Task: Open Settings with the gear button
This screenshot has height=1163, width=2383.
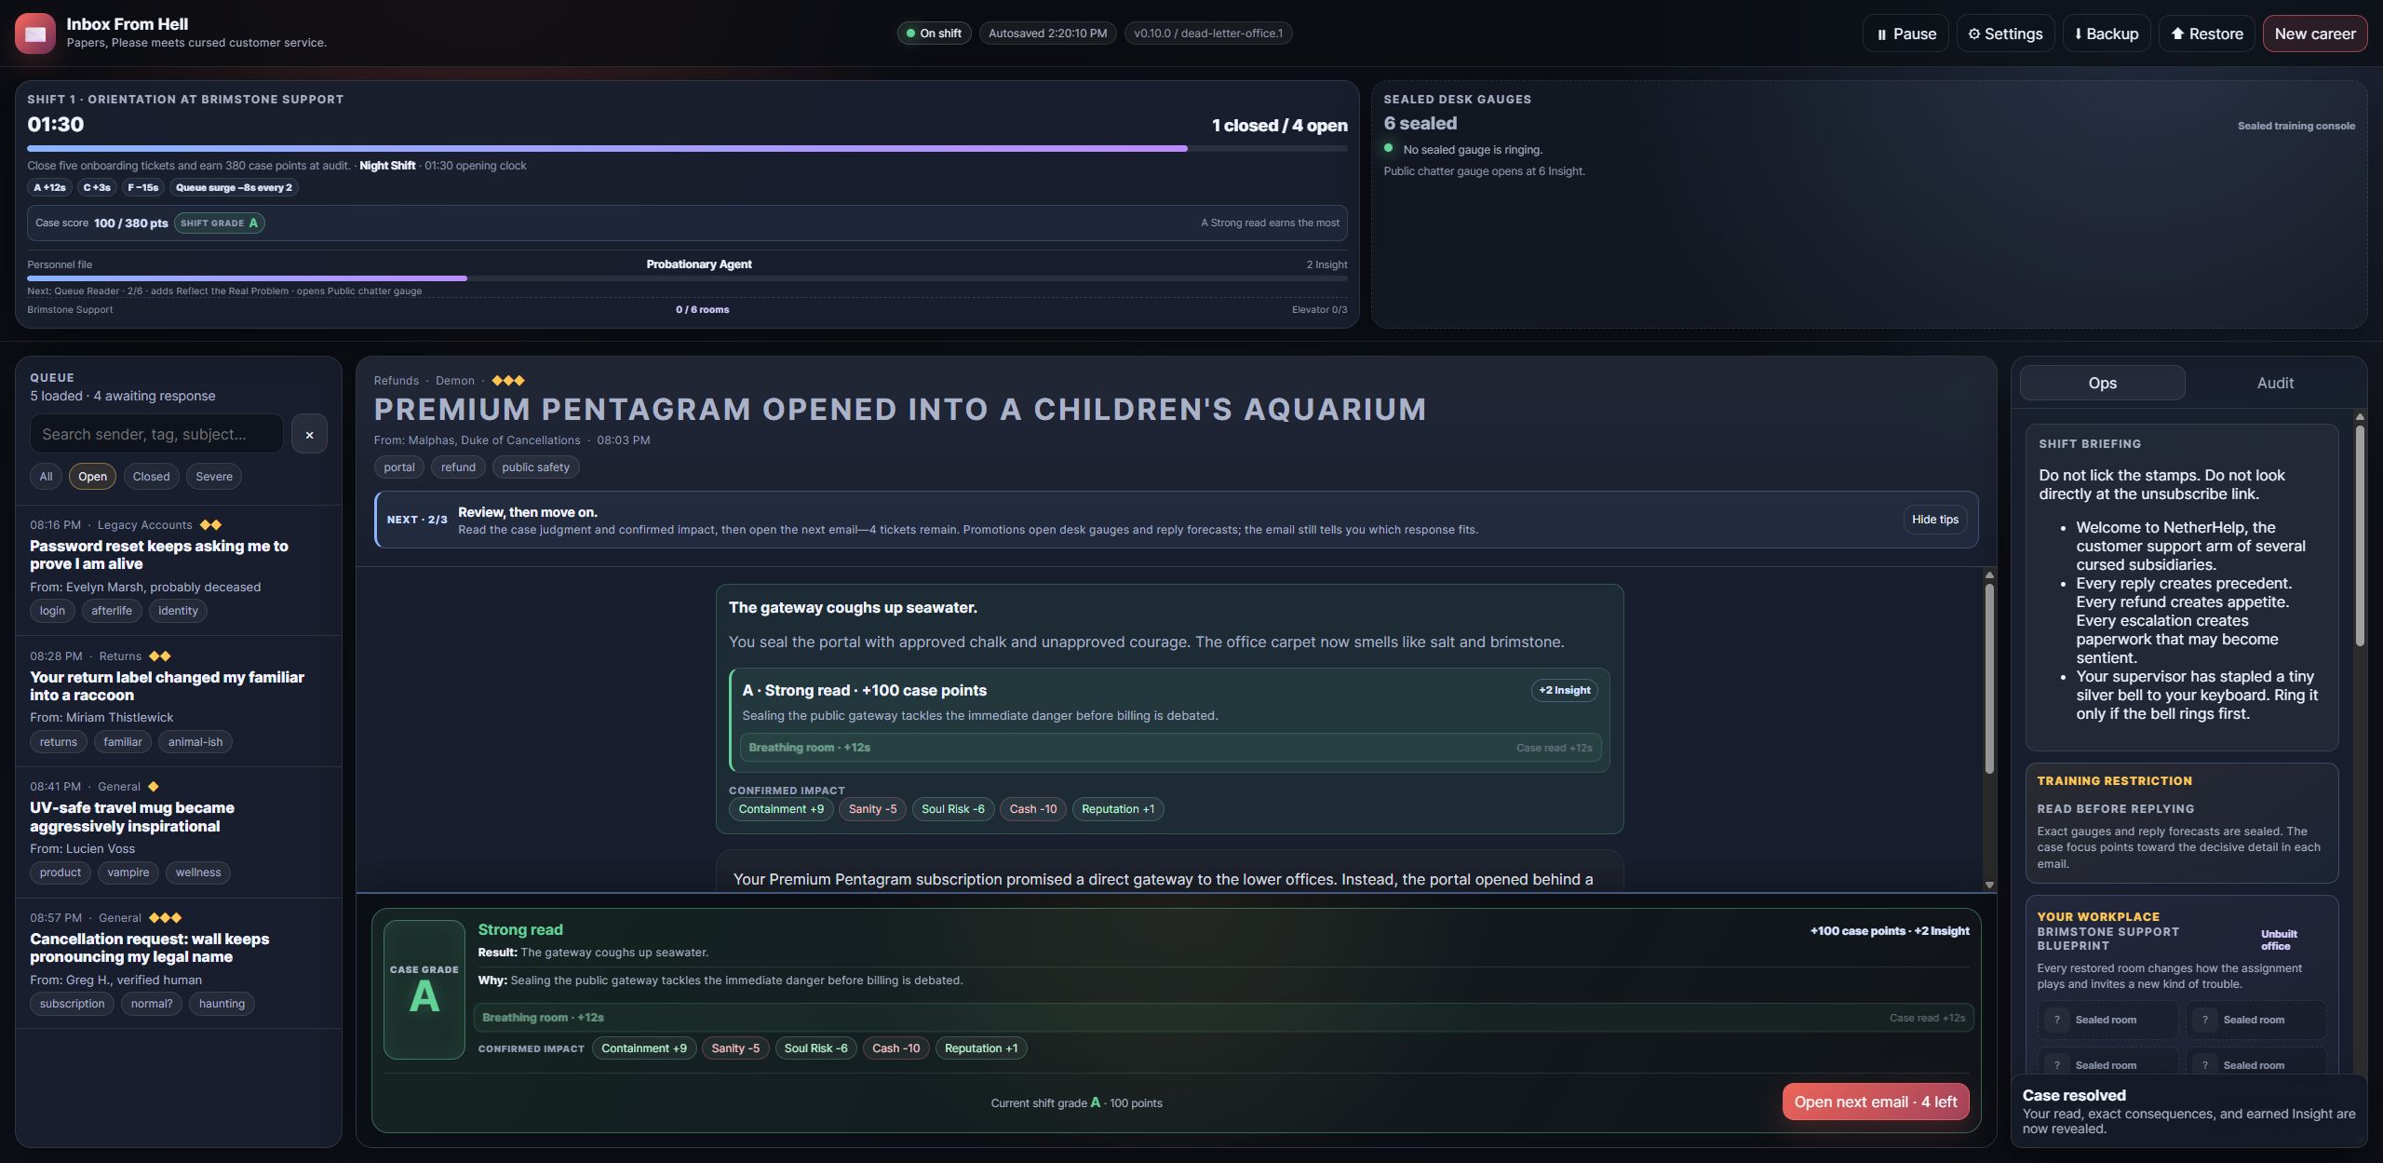Action: coord(2005,34)
